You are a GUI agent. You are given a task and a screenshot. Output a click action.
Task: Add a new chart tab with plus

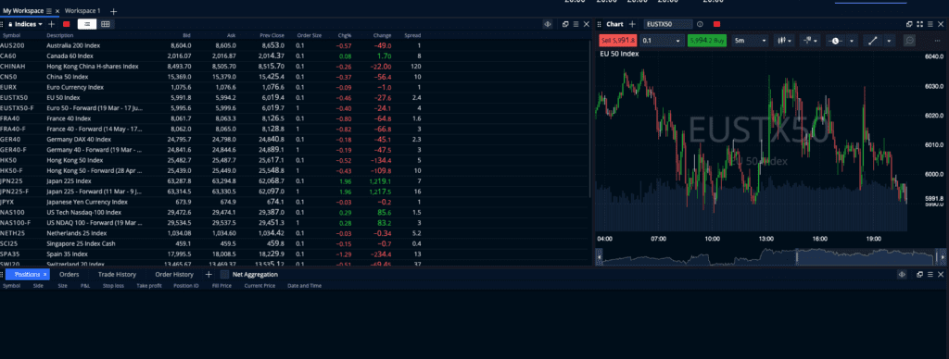pos(632,24)
